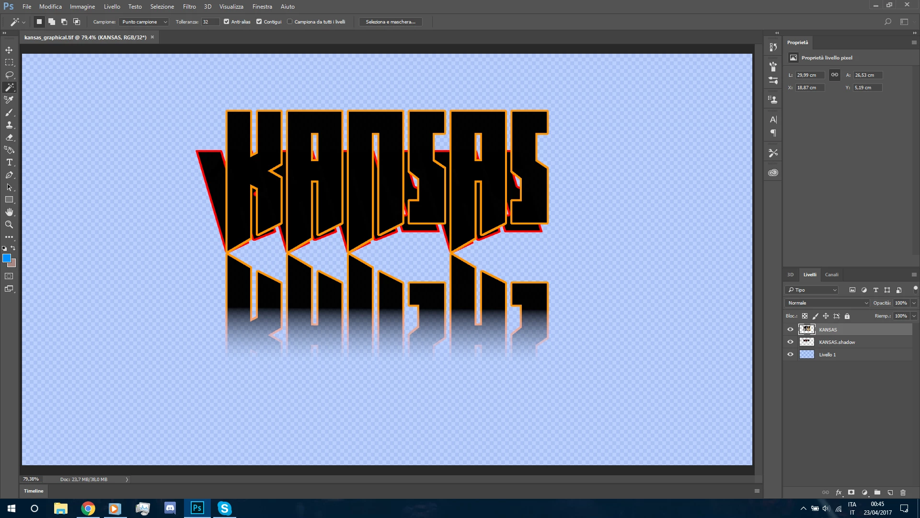Select the Eraser tool

coord(9,137)
